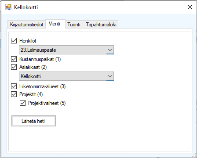Click the Kellokortti title bar text
This screenshot has height=158, width=197.
[x=26, y=7]
